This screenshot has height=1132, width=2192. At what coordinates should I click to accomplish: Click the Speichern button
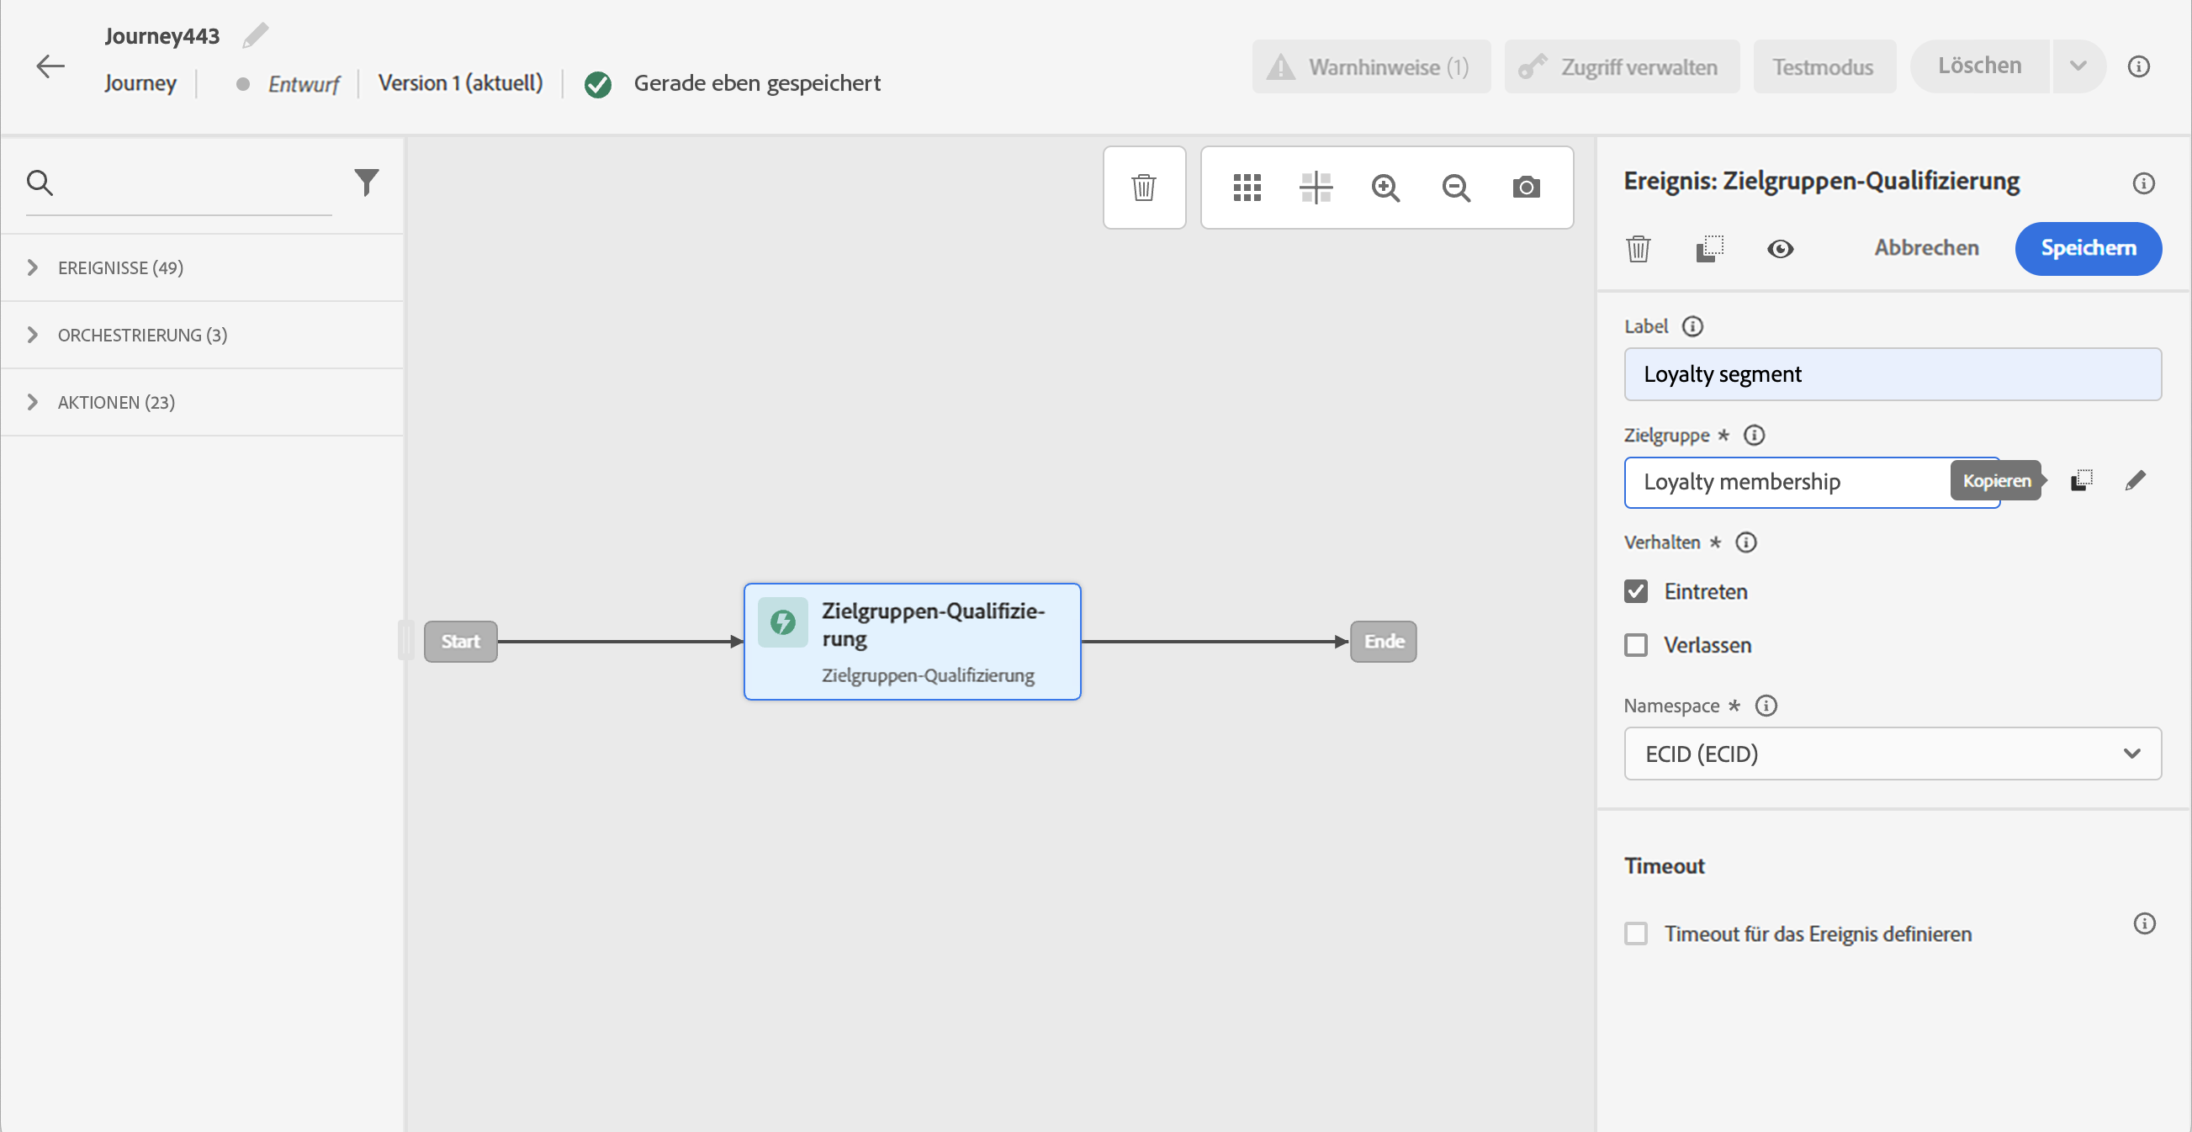pos(2088,248)
